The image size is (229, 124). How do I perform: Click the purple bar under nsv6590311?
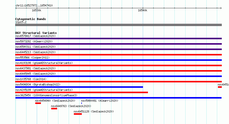(x=118, y=49)
